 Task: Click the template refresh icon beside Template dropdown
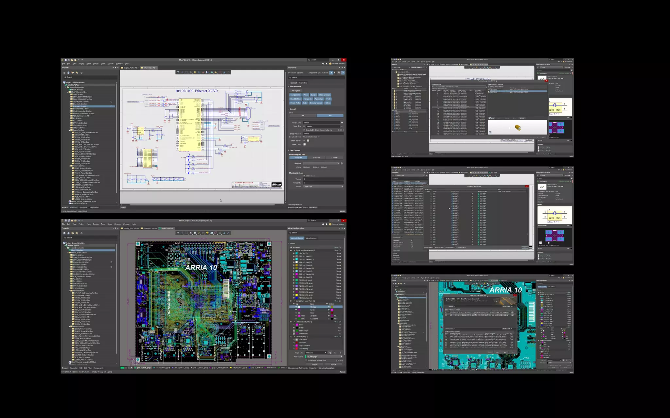click(x=342, y=163)
